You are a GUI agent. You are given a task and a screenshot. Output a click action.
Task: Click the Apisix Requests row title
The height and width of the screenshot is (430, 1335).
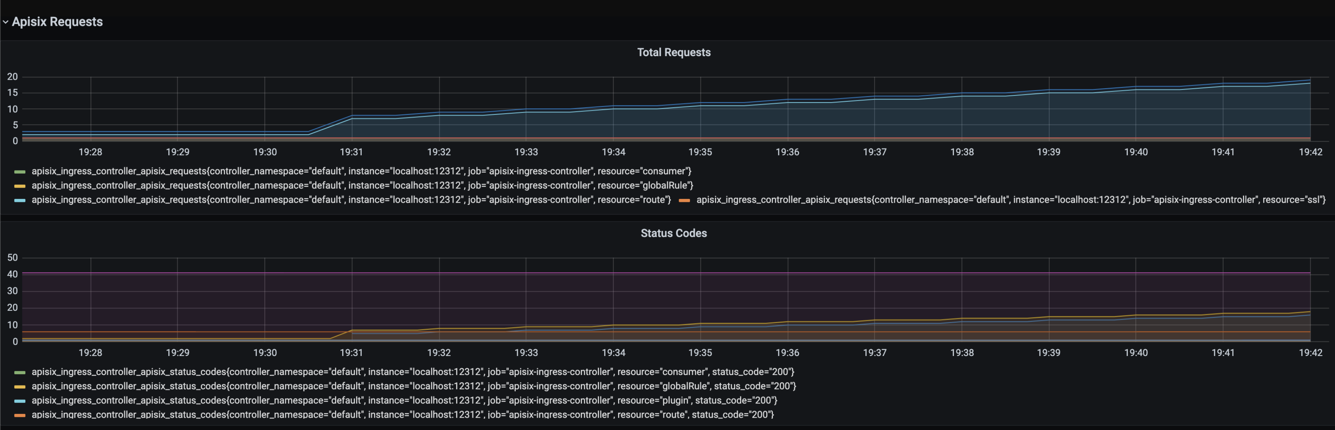[57, 22]
